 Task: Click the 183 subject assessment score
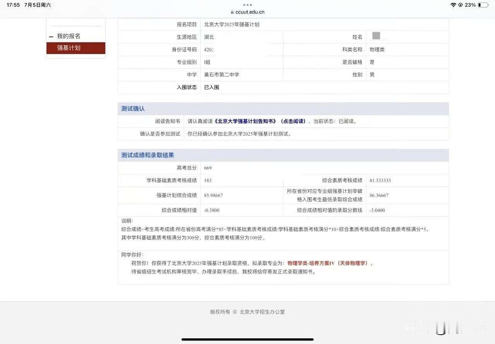(208, 181)
